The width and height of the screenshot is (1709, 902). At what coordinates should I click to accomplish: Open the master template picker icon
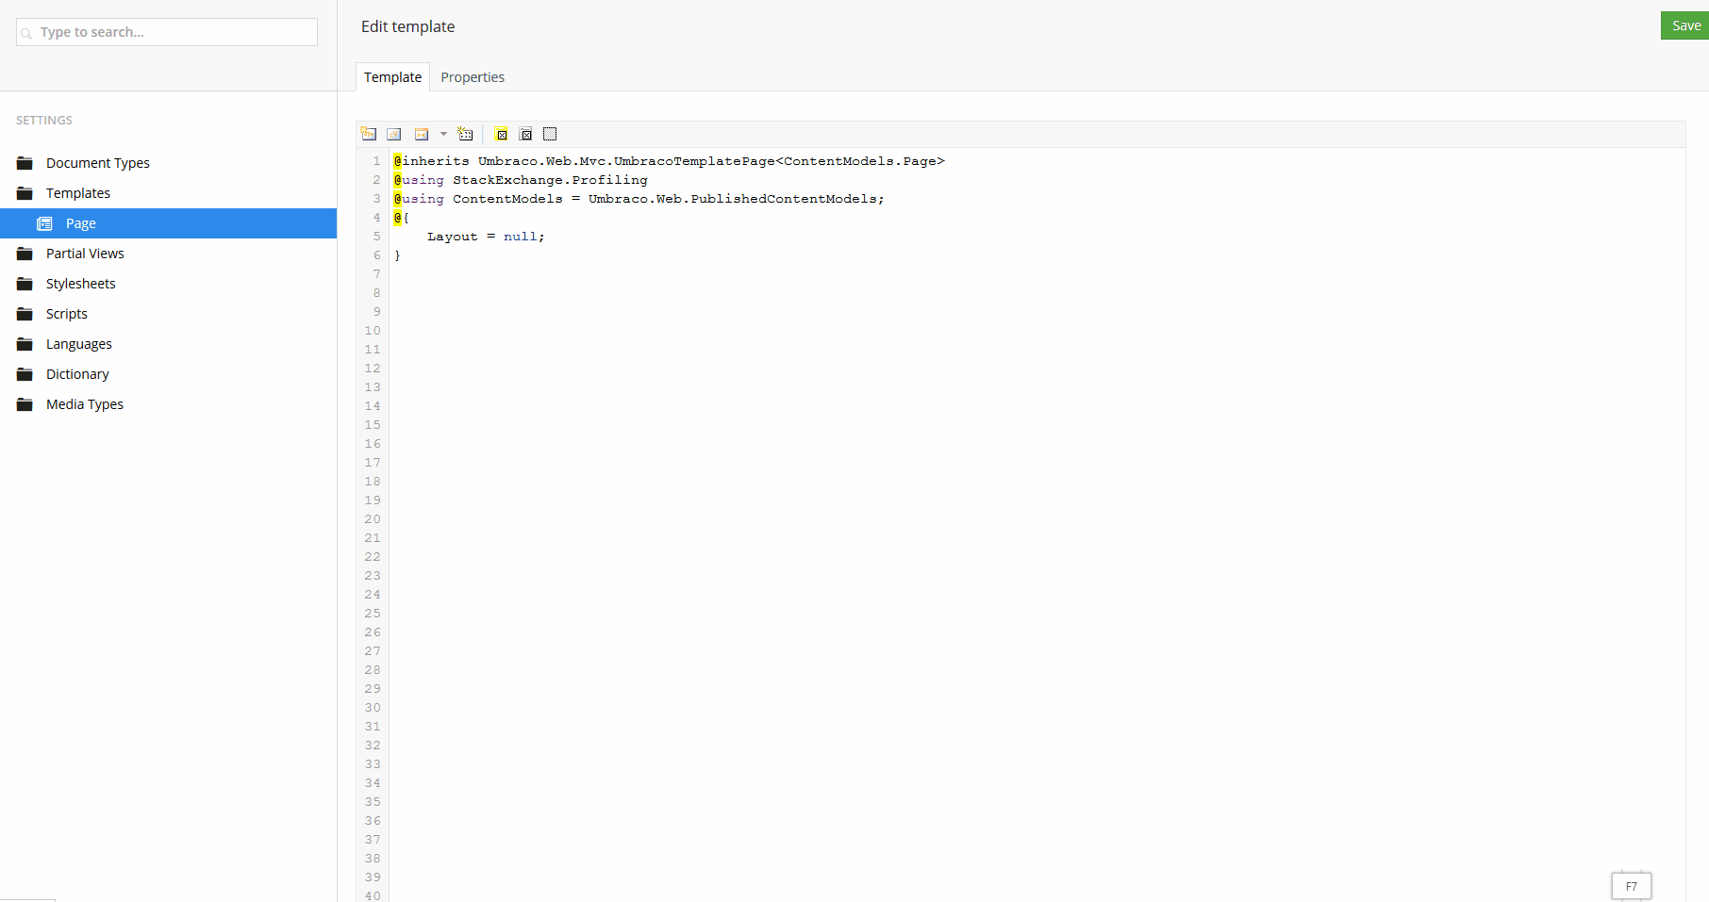click(525, 134)
